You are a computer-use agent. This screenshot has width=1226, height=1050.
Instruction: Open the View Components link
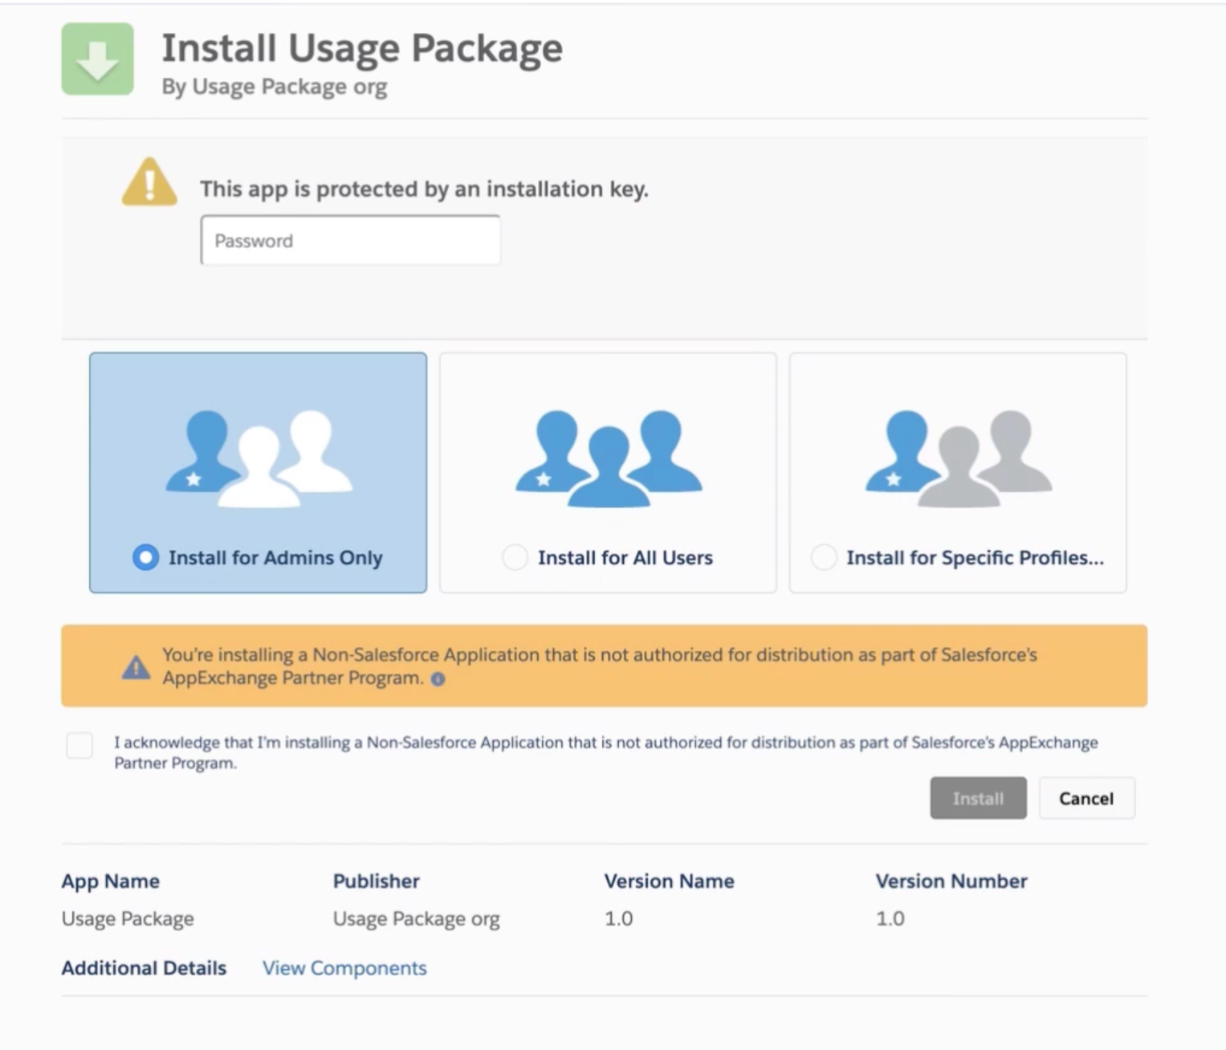(x=344, y=968)
